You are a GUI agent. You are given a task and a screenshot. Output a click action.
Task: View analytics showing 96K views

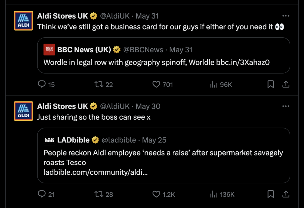pos(213,85)
